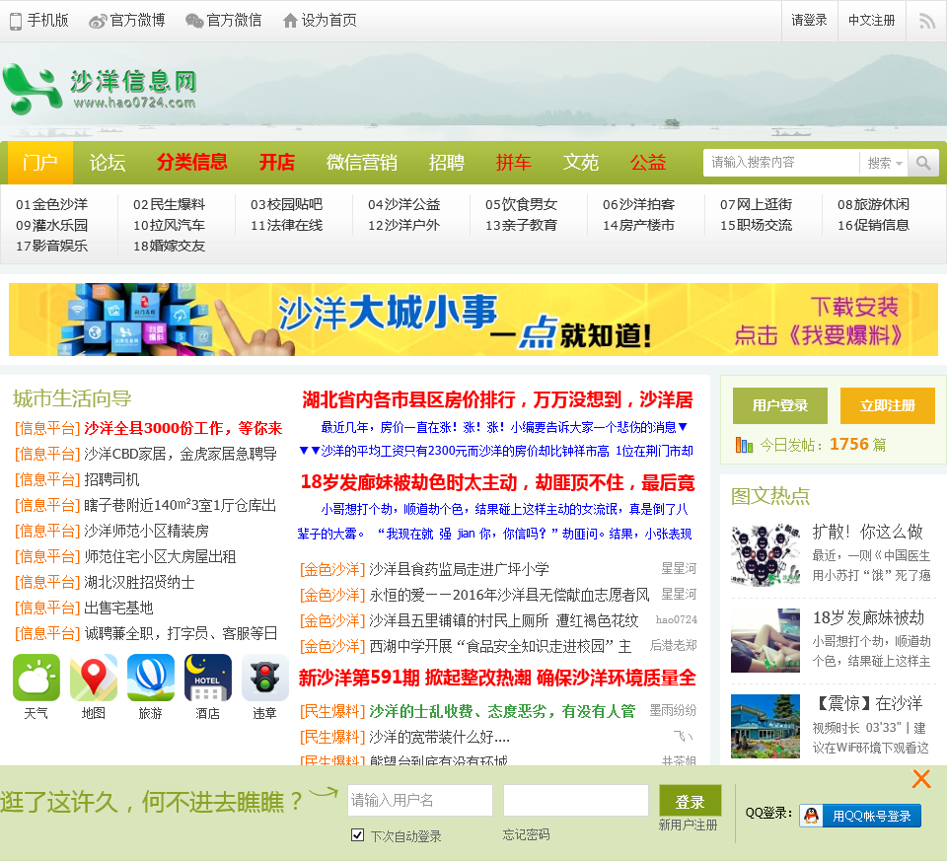Expand the 搜索 type dropdown
The image size is (947, 861).
pos(884,163)
